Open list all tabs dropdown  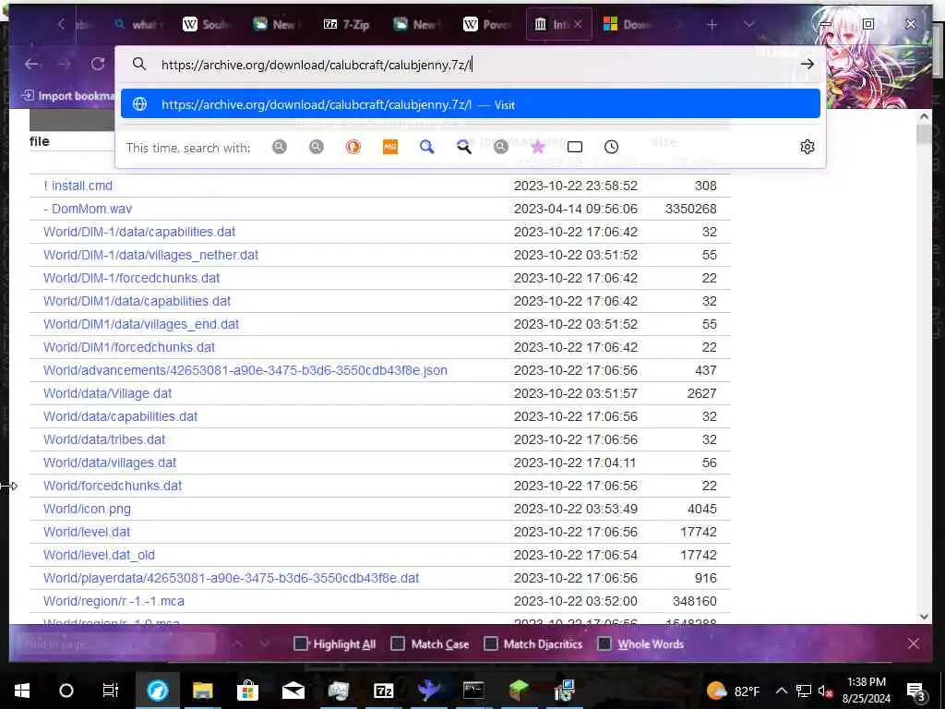749,24
